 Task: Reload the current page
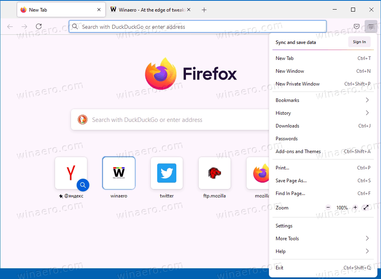point(38,26)
